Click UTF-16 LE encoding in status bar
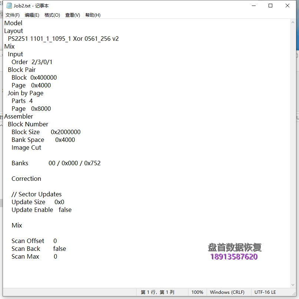The height and width of the screenshot is (299, 299). coord(265,292)
